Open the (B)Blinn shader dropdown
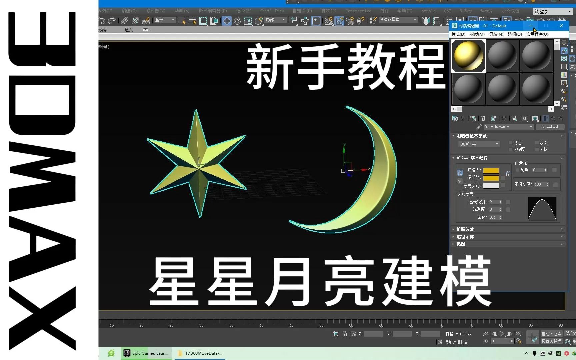The height and width of the screenshot is (360, 576). [x=479, y=144]
